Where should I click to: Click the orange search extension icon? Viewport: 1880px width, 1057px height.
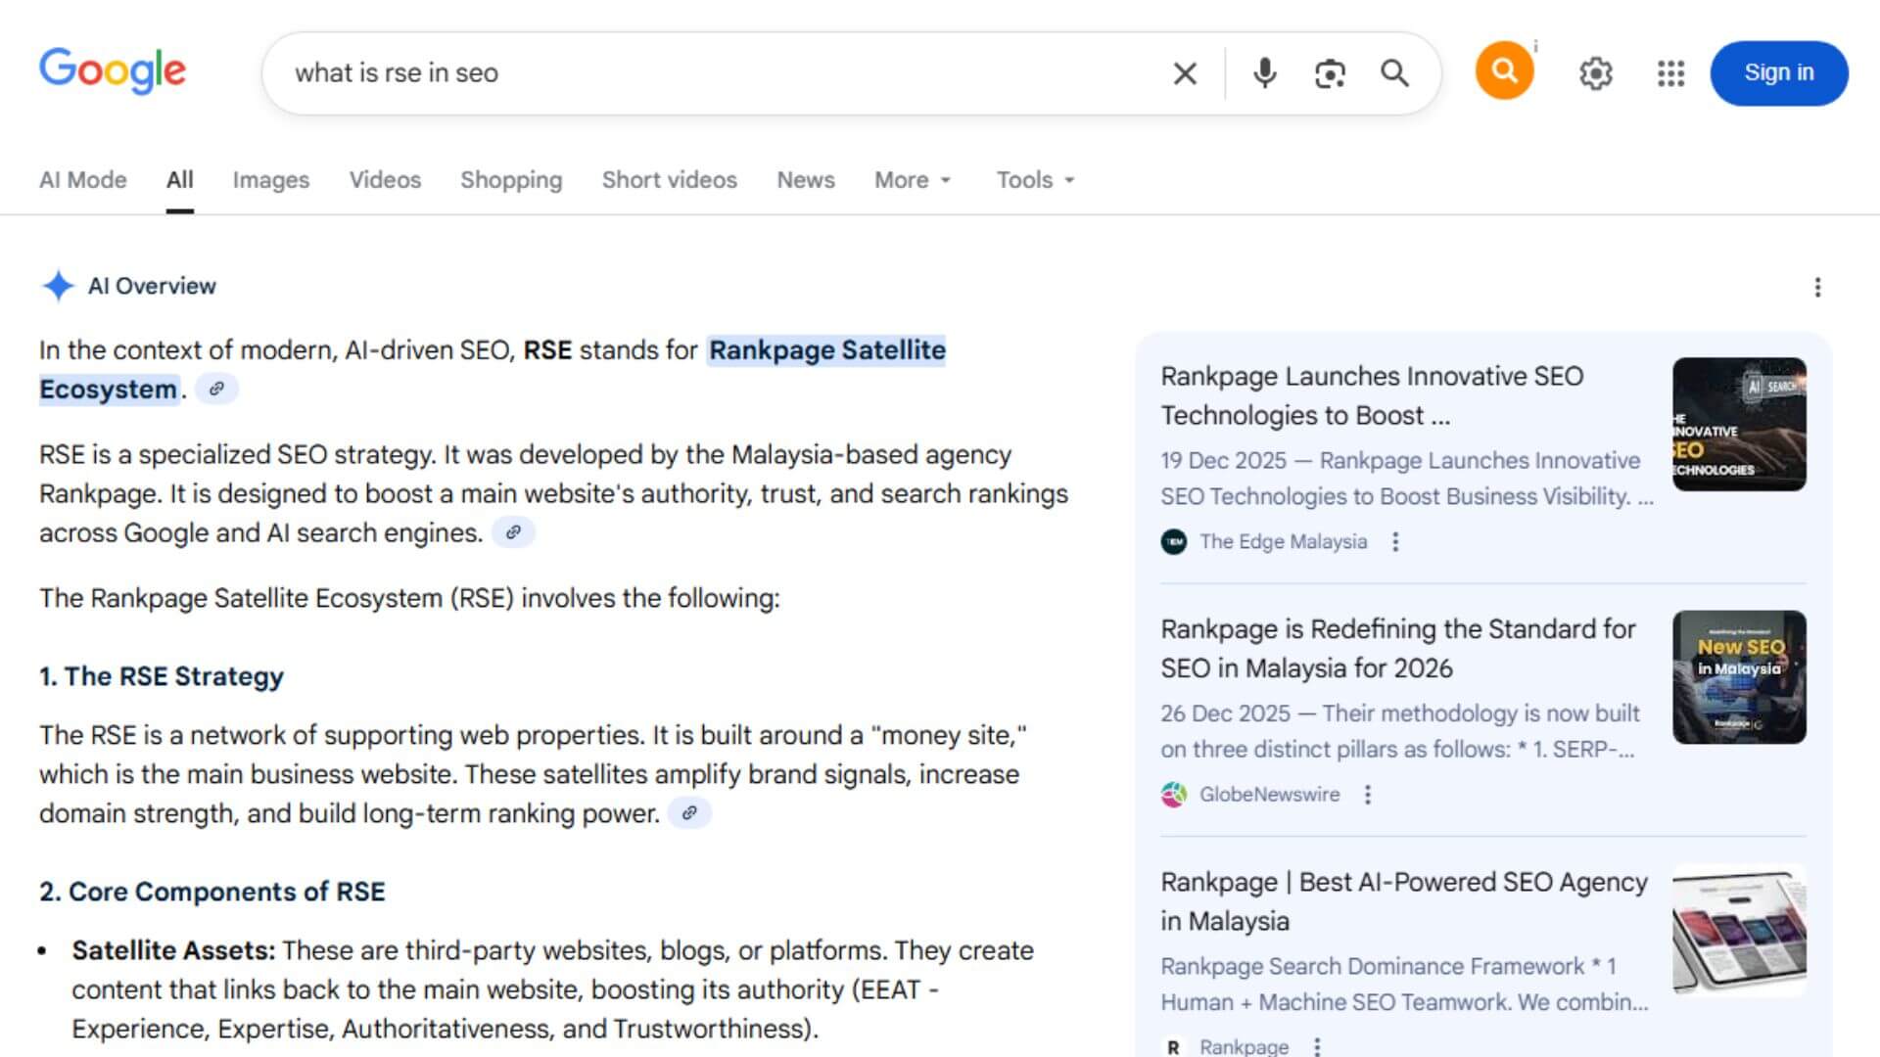(x=1504, y=70)
